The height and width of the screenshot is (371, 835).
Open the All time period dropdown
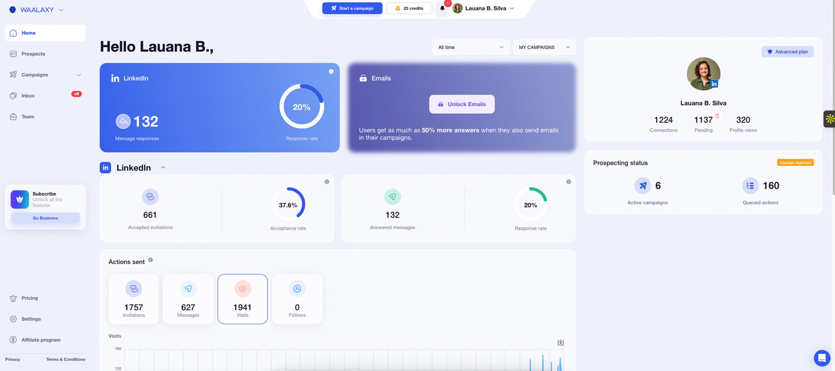[x=471, y=47]
